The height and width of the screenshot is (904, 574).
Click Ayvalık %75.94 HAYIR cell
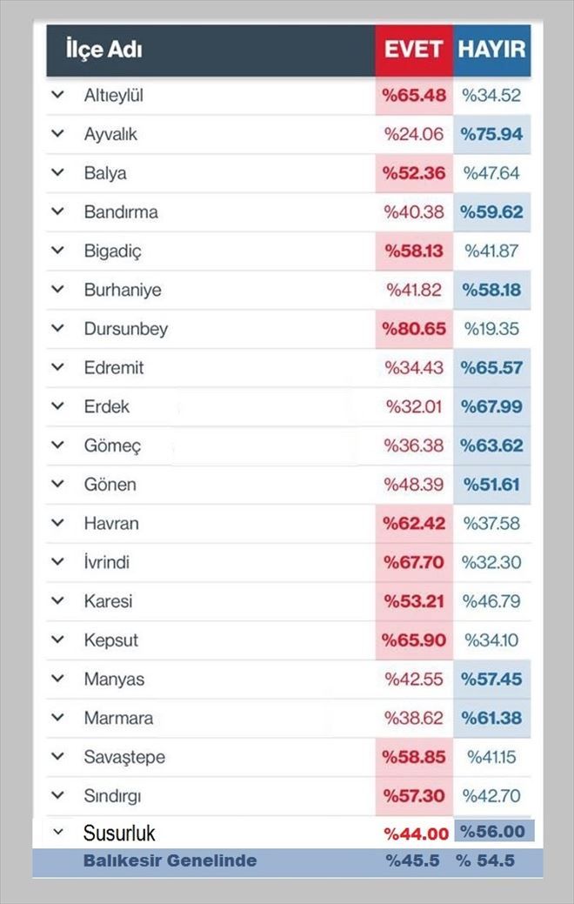click(492, 134)
